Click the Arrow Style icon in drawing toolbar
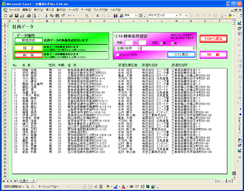 [142, 187]
